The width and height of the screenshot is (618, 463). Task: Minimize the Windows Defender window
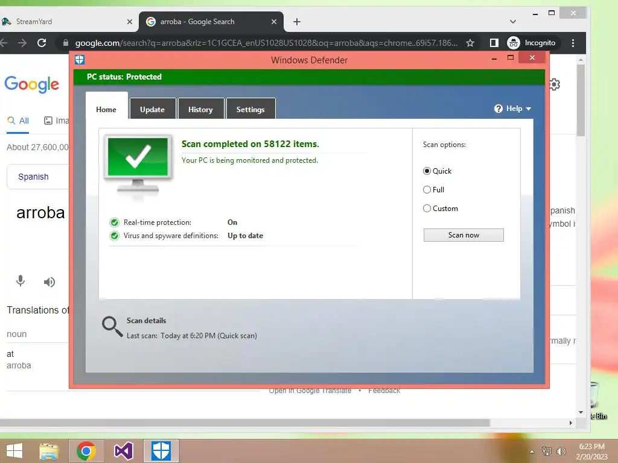(494, 58)
